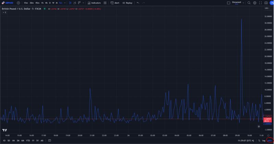The height and width of the screenshot is (144, 274).
Task: Open the quick search magnifier icon
Action: point(249,3)
